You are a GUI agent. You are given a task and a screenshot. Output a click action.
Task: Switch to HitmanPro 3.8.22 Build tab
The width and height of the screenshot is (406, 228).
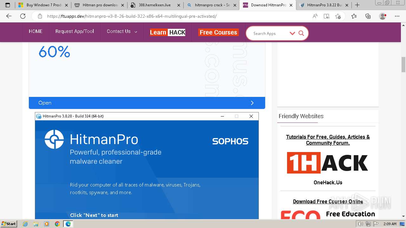point(324,5)
